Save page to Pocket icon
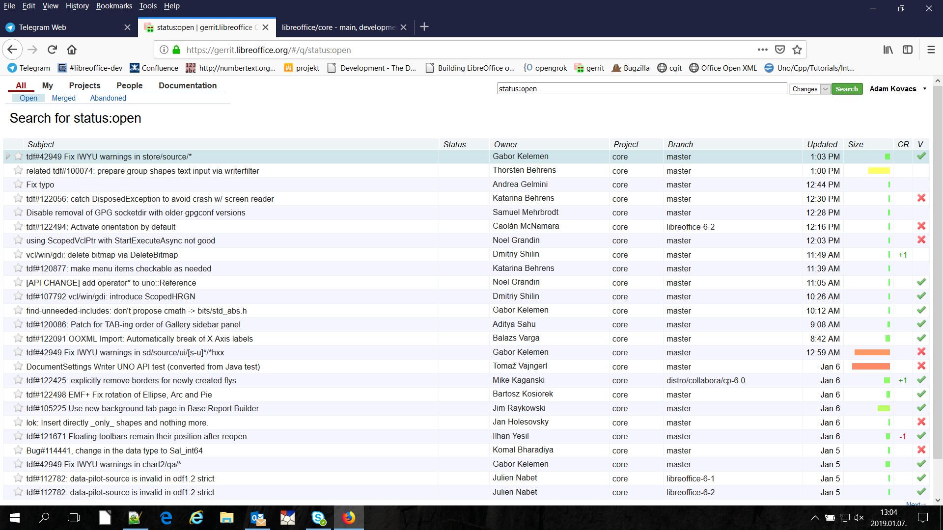 779,50
